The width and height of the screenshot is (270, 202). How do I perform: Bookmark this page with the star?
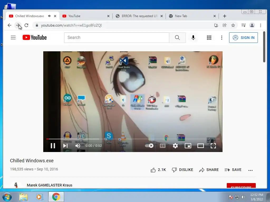click(233, 25)
